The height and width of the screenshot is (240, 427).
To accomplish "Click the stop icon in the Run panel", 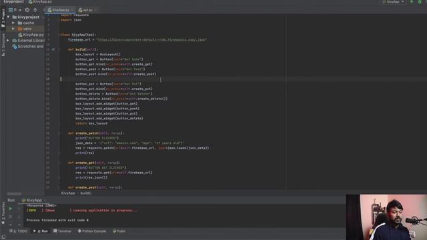I will [11, 217].
